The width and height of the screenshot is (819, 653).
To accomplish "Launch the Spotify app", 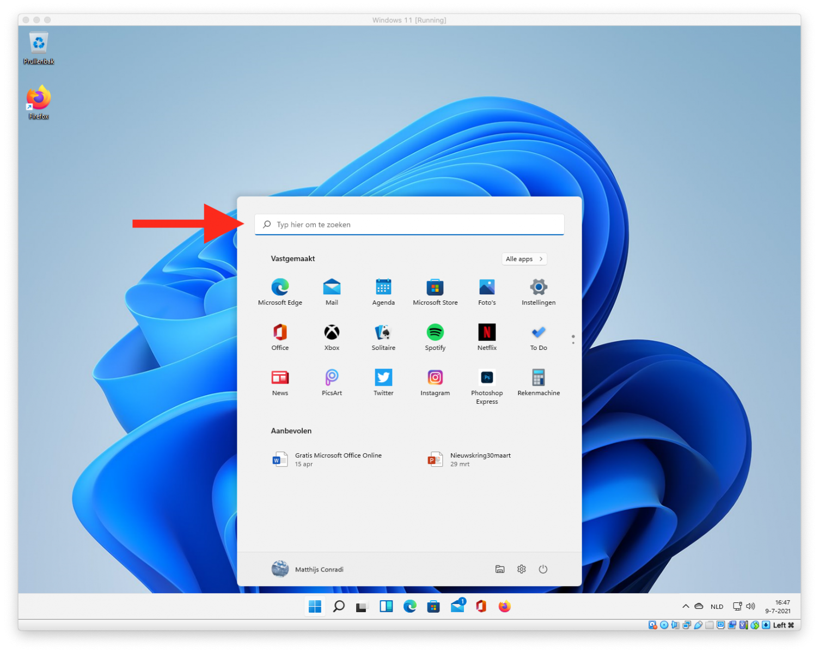I will tap(435, 332).
